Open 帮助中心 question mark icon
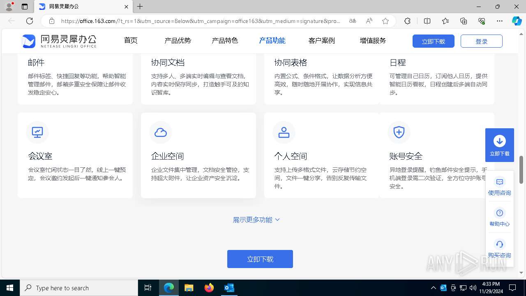 [x=500, y=213]
